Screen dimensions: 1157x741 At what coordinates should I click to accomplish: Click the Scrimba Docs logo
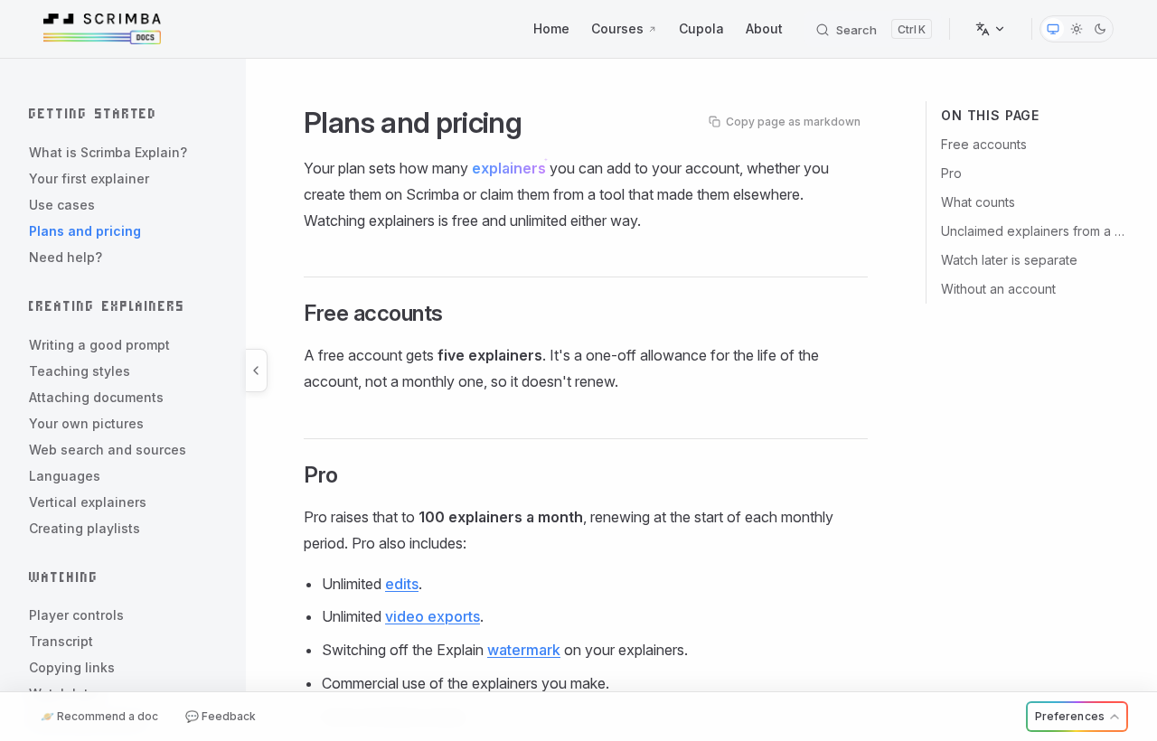(x=102, y=29)
